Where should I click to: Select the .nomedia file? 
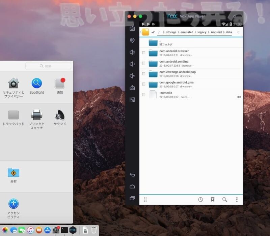point(191,95)
